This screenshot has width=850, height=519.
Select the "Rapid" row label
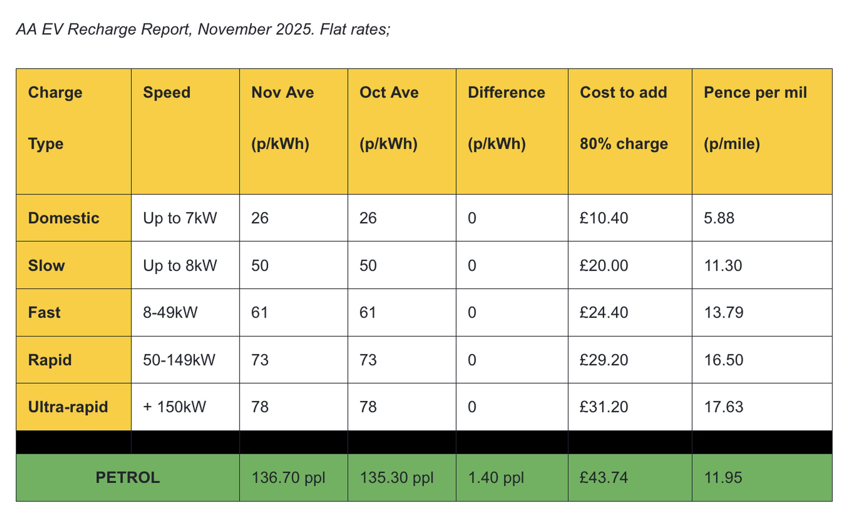click(x=50, y=360)
